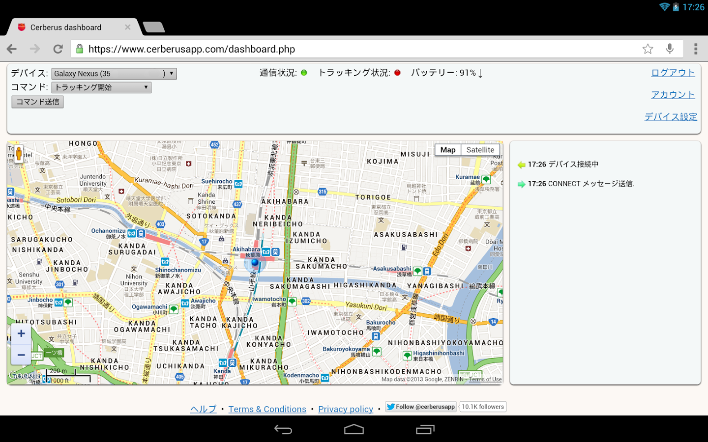Screen dimensions: 708x442
Task: Open the デバイス設定 link
Action: (671, 117)
